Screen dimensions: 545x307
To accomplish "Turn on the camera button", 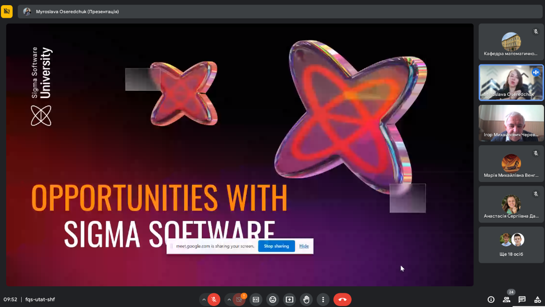I will pyautogui.click(x=239, y=299).
